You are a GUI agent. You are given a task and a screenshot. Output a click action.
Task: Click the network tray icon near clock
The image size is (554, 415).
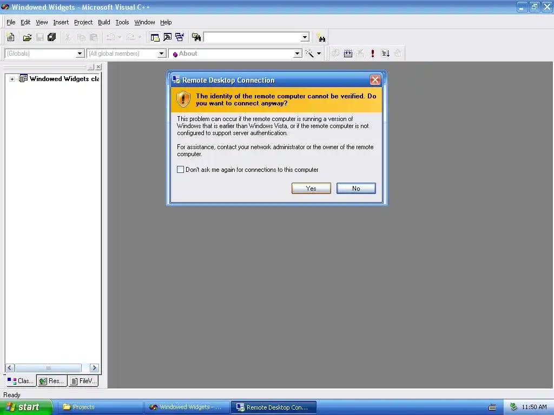tap(513, 407)
